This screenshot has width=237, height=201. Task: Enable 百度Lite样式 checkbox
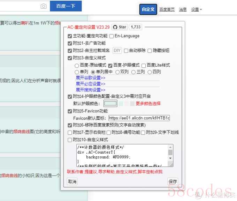(x=144, y=66)
